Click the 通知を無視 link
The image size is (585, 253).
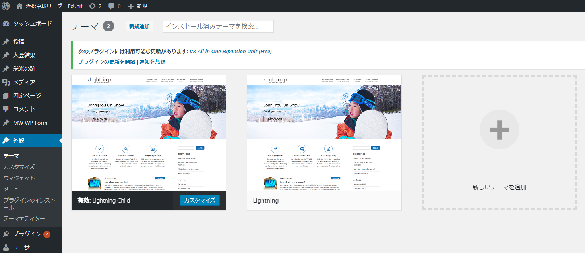[x=152, y=62]
